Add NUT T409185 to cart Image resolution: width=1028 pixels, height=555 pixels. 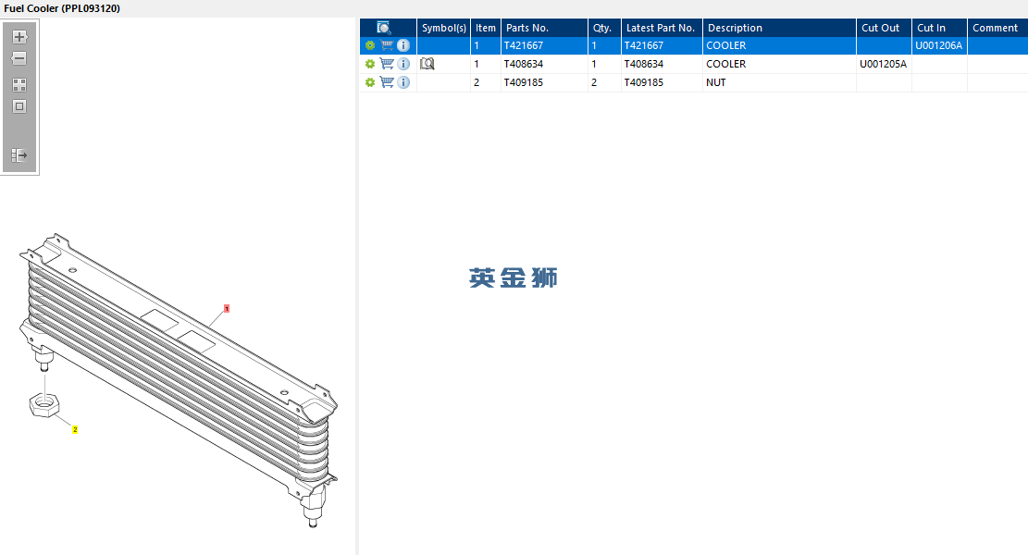[387, 82]
